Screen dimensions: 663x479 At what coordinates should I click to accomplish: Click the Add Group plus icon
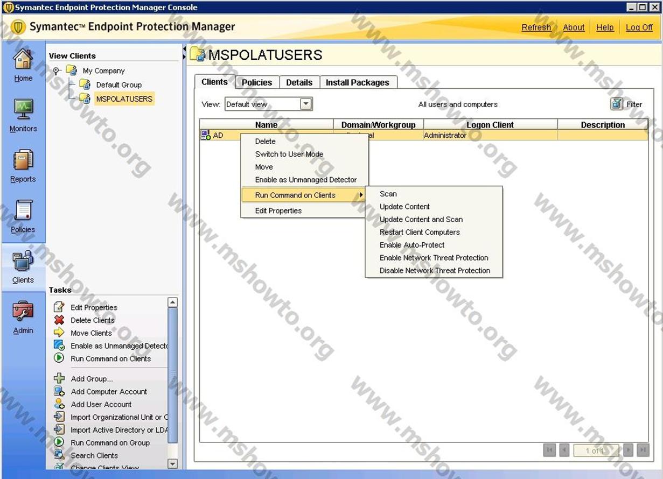[x=59, y=378]
